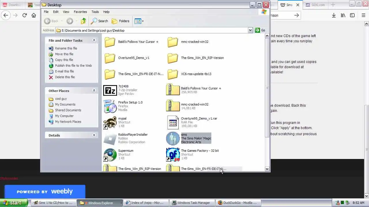Click browser downloads arrow icon
Screen dimensions: 369x207
tap(334, 15)
